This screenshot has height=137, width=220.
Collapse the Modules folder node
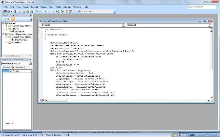(x=6, y=29)
